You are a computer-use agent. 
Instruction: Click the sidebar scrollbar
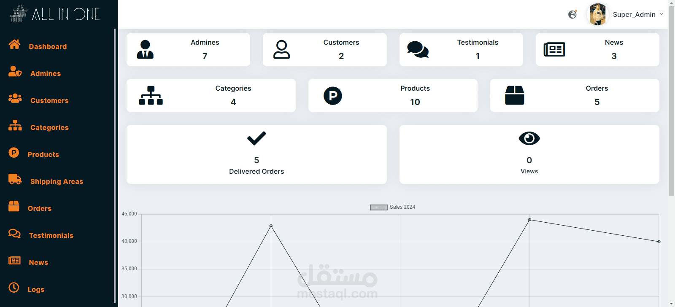point(115,166)
